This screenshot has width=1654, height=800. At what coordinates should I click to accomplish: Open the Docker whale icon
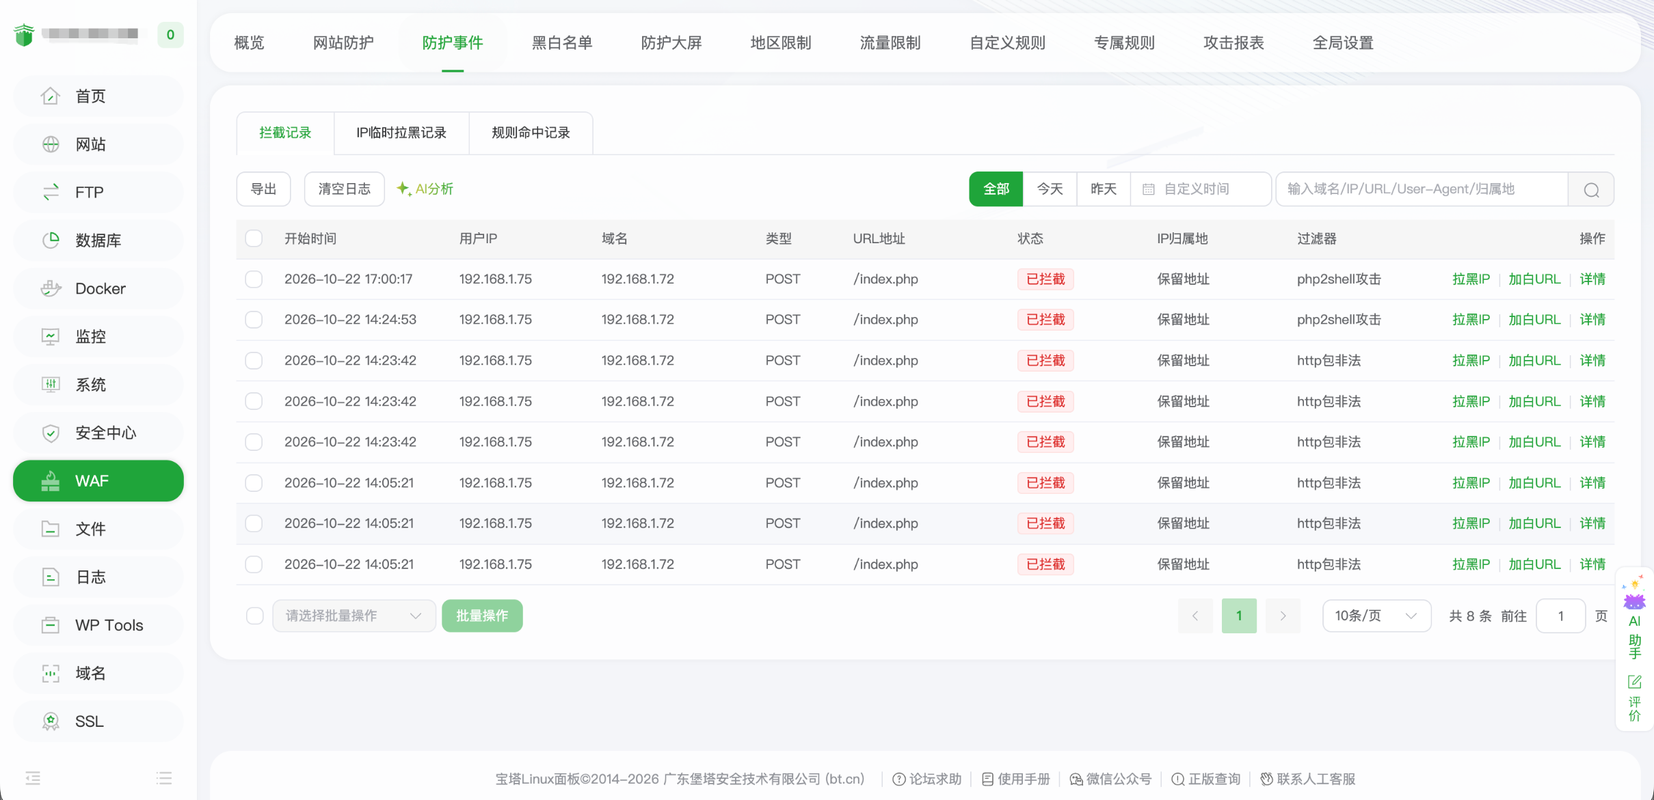tap(51, 288)
